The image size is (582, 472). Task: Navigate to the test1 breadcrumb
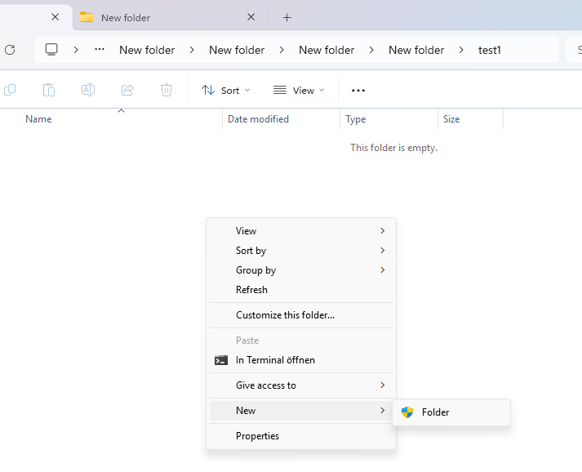[490, 50]
